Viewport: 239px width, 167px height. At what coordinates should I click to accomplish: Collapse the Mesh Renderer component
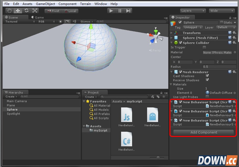tap(172, 72)
